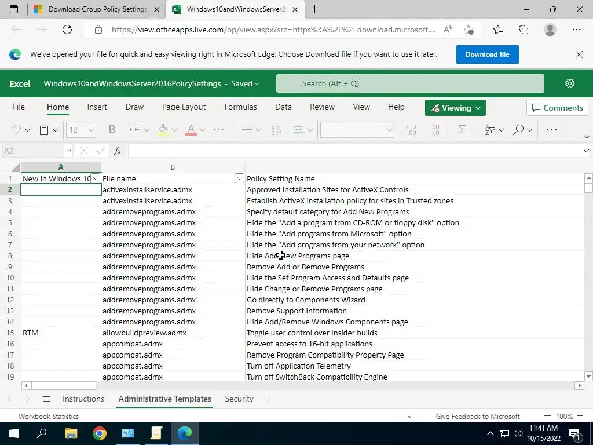Click the browser profile avatar icon

pyautogui.click(x=550, y=30)
